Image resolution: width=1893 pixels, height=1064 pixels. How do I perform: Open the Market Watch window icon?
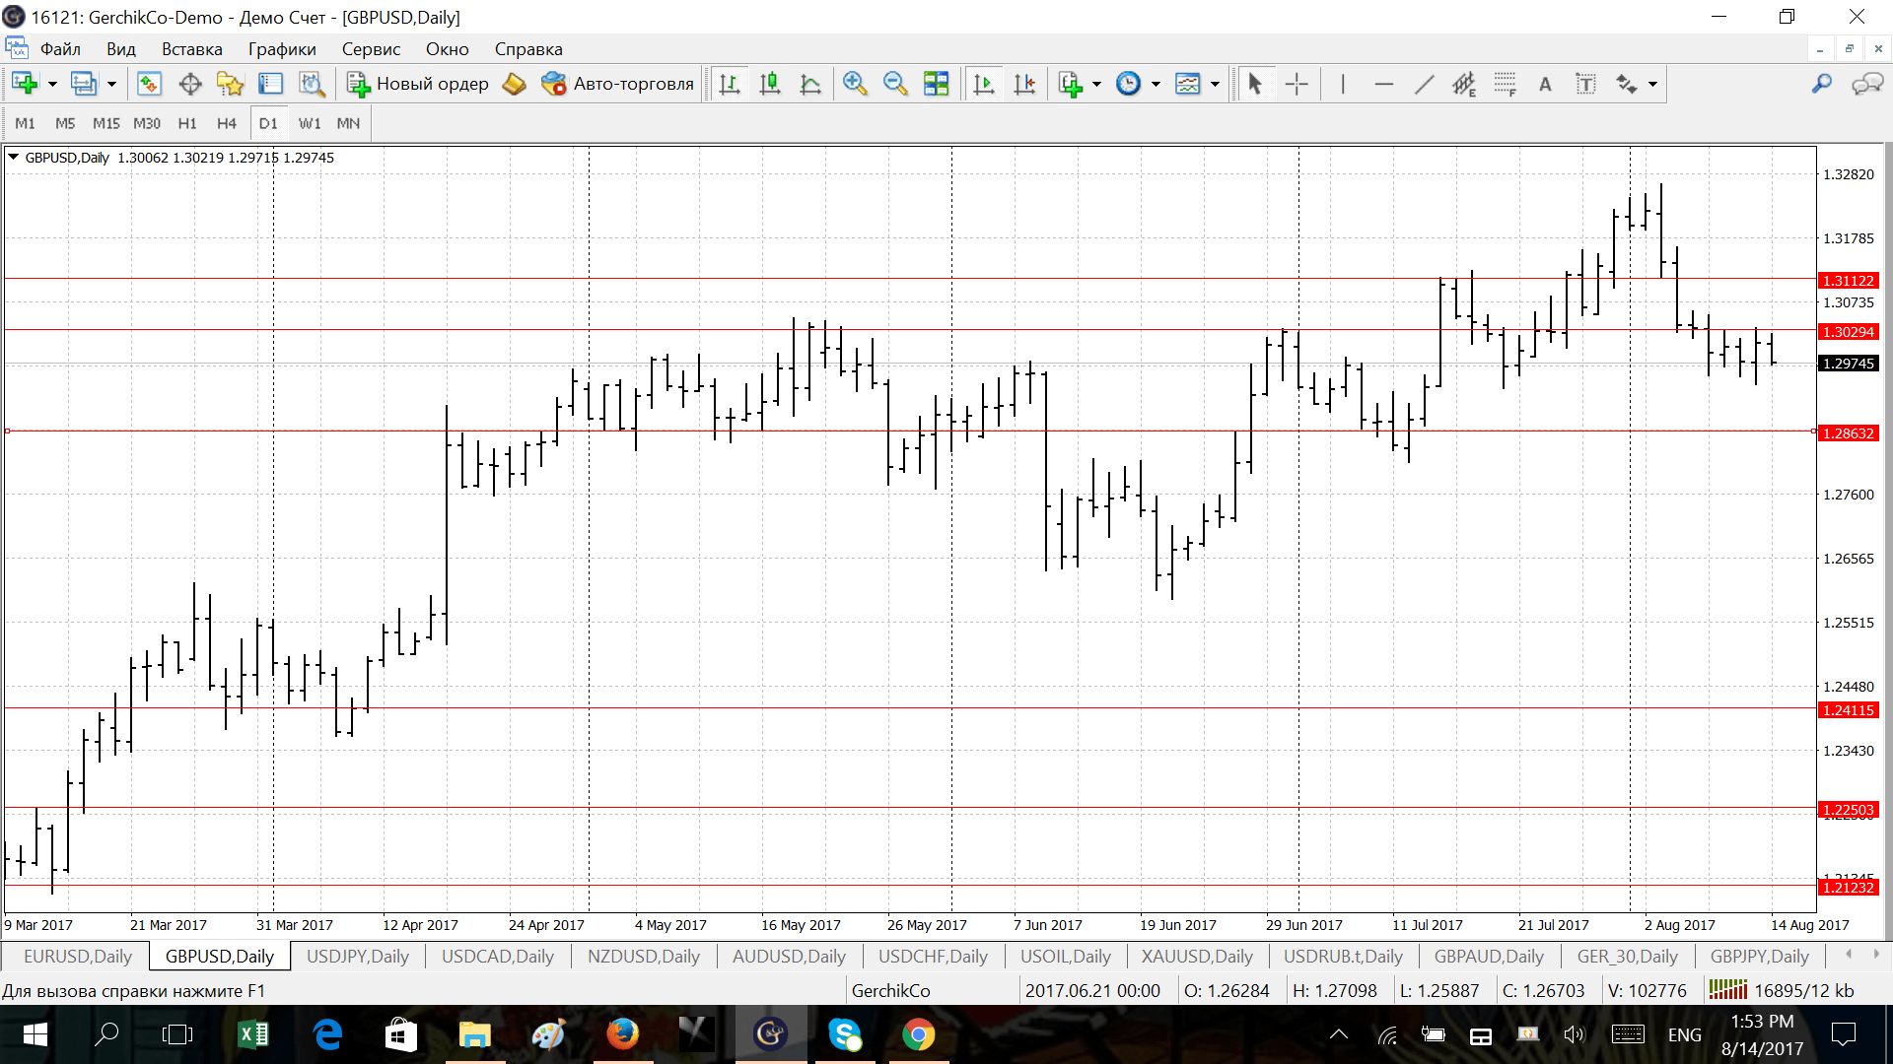click(x=149, y=85)
